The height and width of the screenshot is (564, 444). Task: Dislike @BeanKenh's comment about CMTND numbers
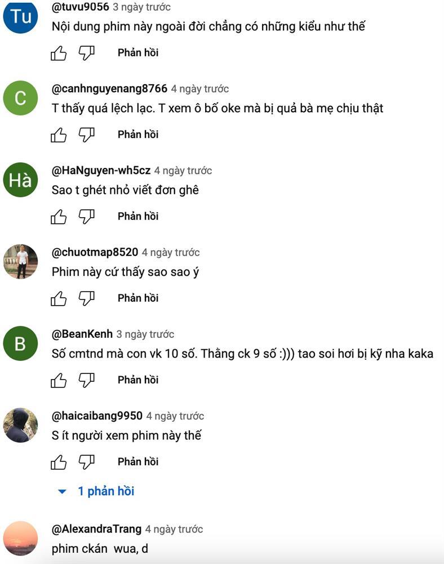coord(87,380)
